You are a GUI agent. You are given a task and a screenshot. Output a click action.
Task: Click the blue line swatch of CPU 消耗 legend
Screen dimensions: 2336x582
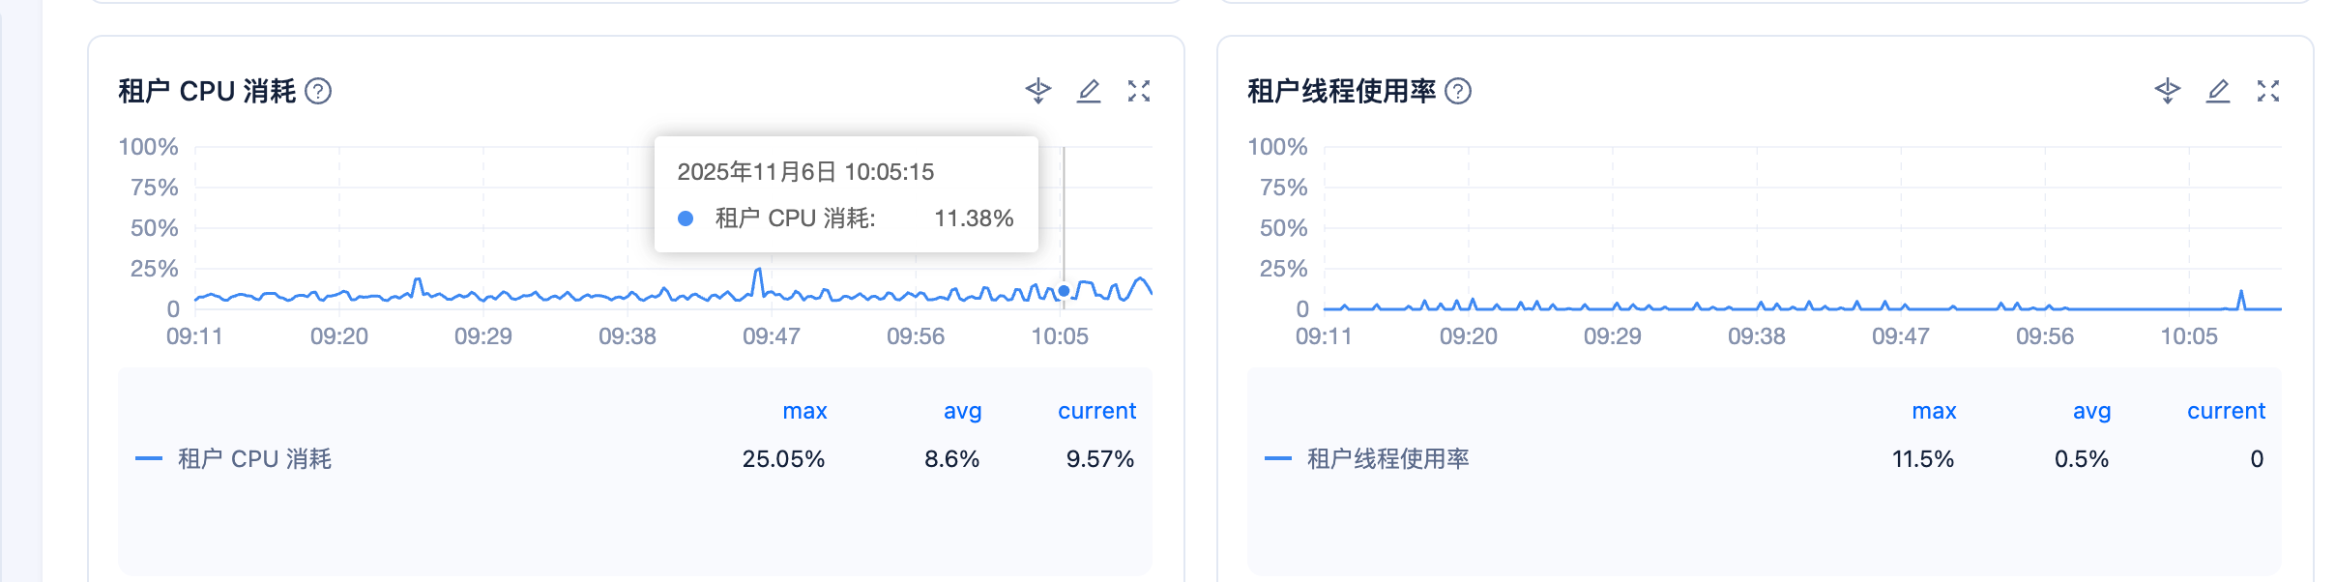(x=149, y=458)
